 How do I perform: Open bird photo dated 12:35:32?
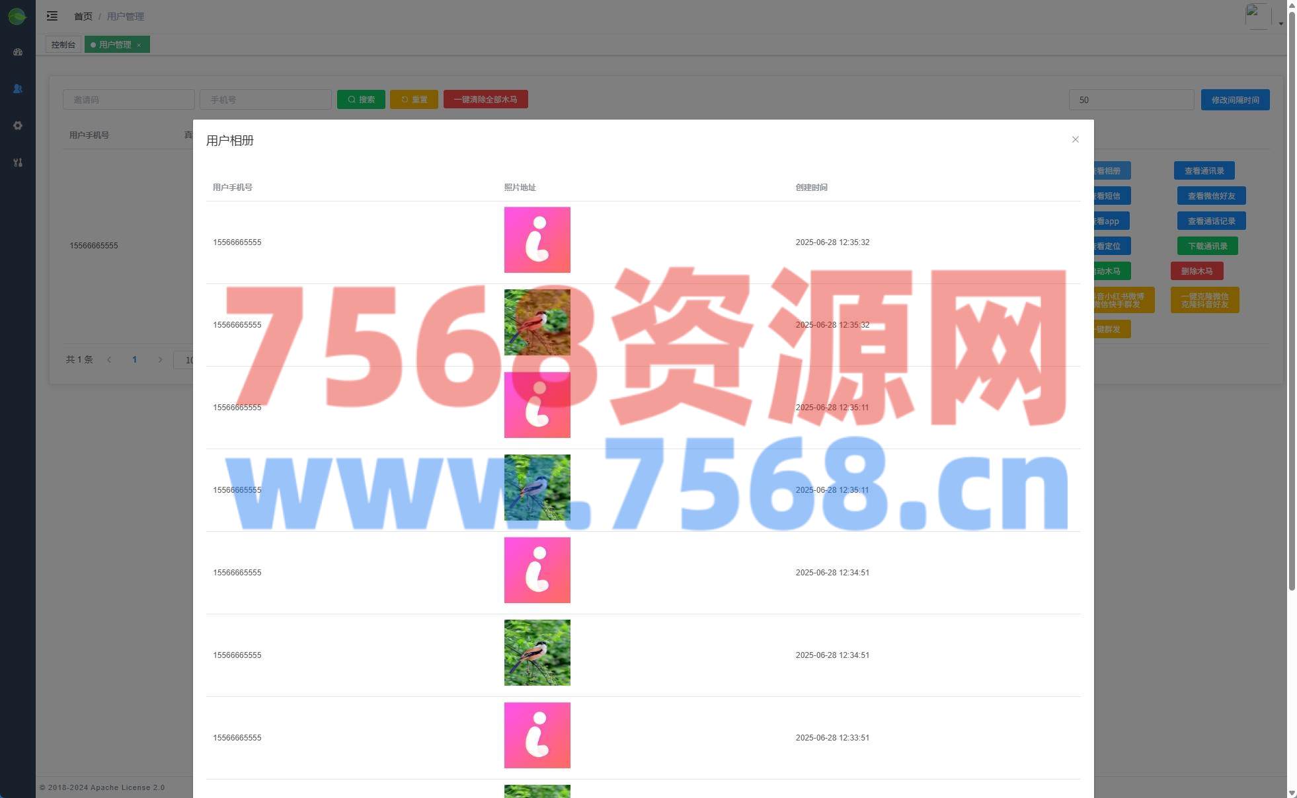pyautogui.click(x=537, y=322)
